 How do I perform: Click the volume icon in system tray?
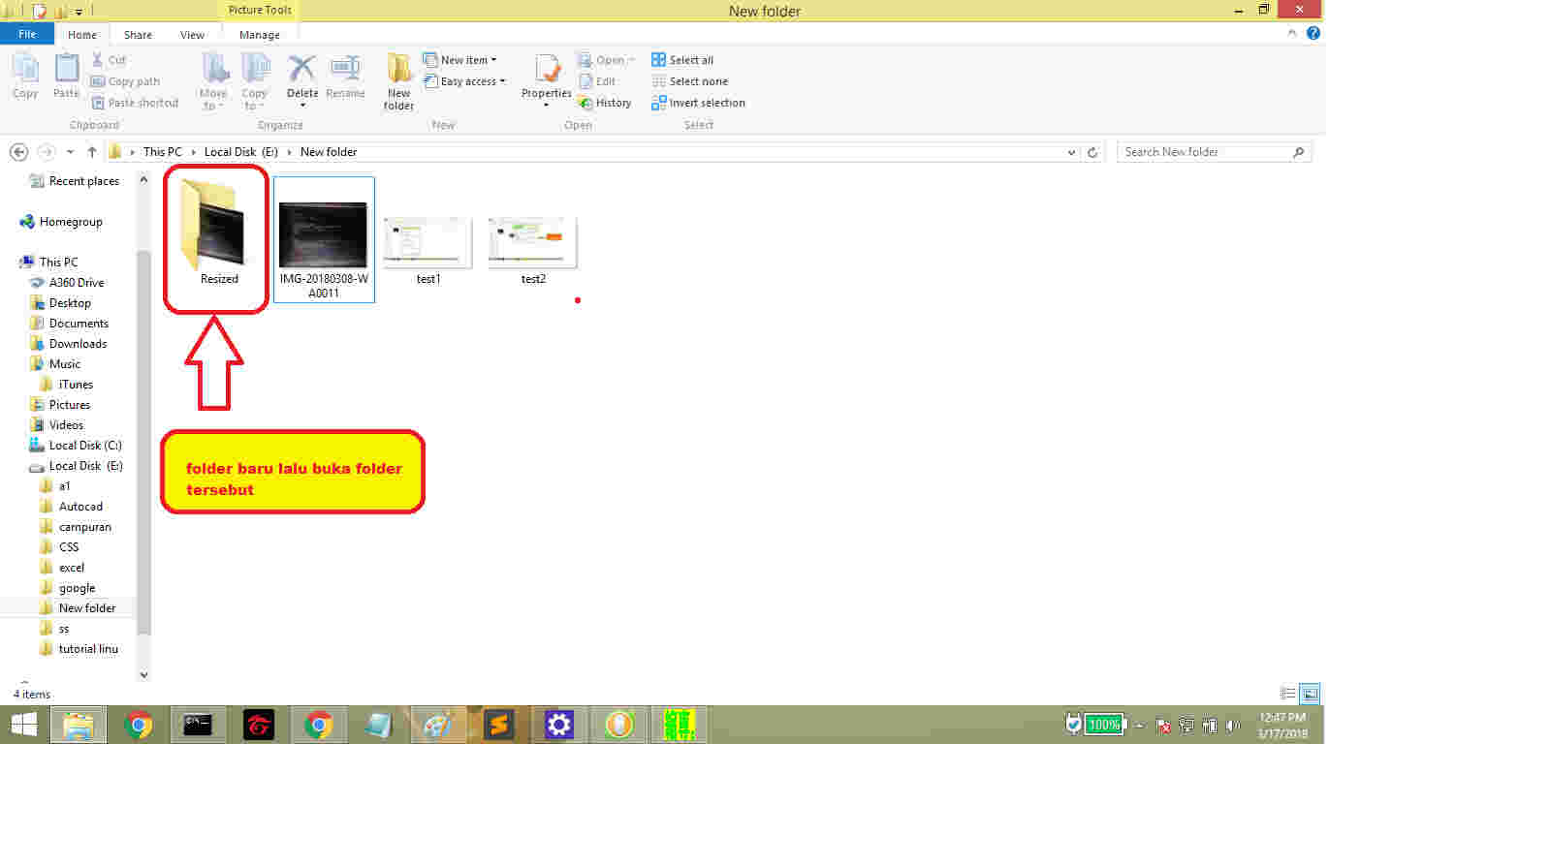[1232, 726]
